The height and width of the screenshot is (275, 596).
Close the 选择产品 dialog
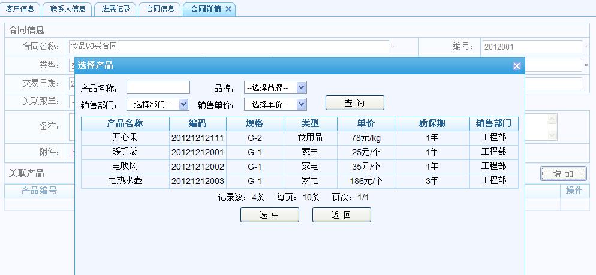tap(516, 66)
